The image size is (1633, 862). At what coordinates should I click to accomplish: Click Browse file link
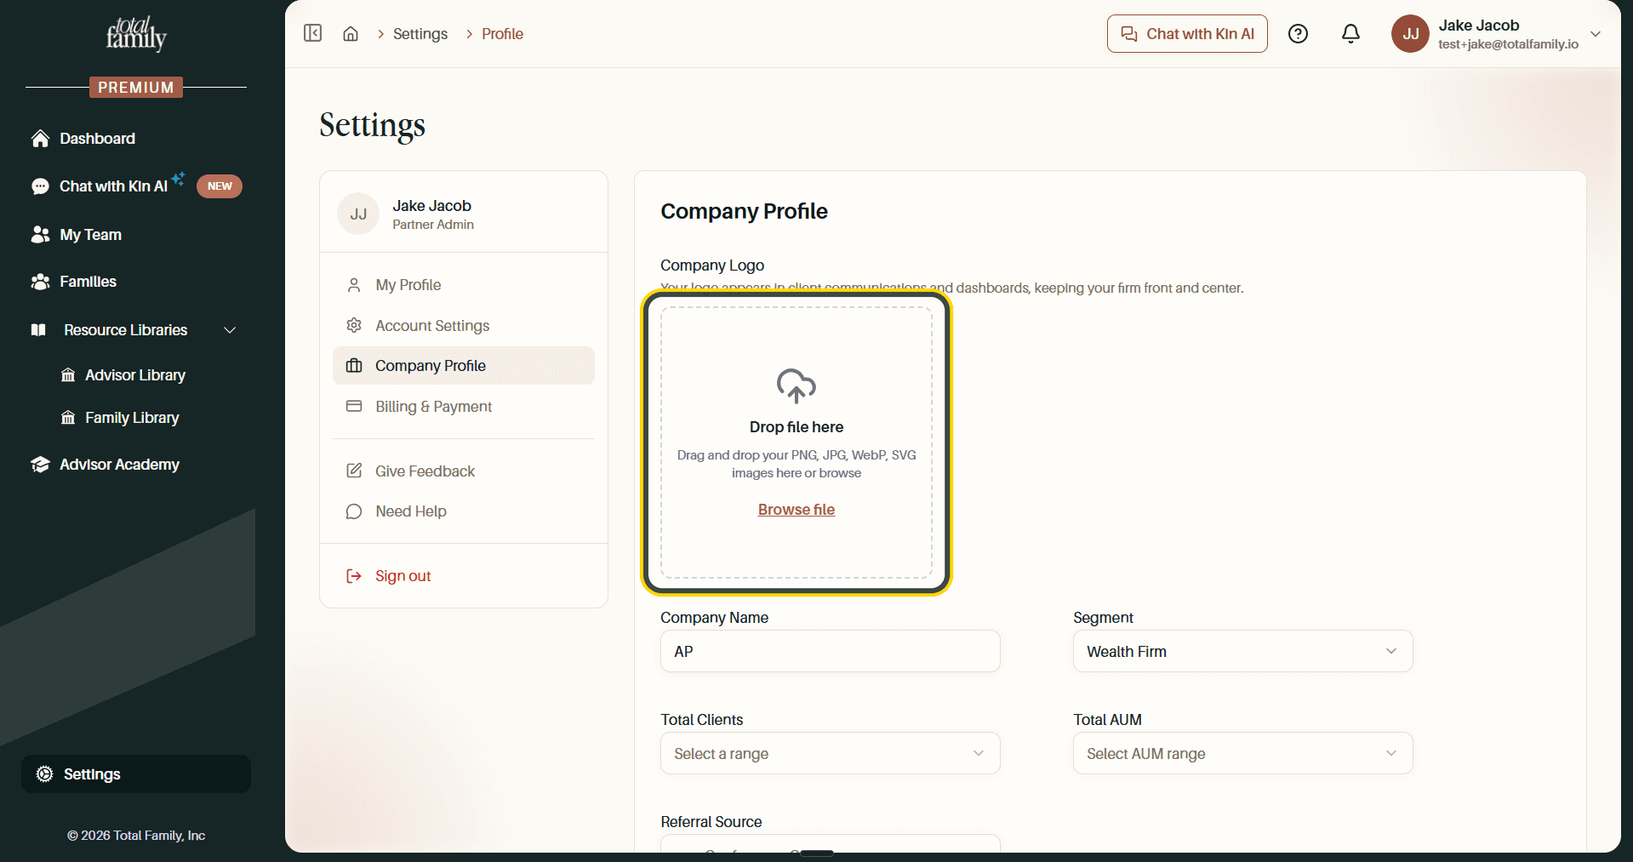(x=797, y=510)
